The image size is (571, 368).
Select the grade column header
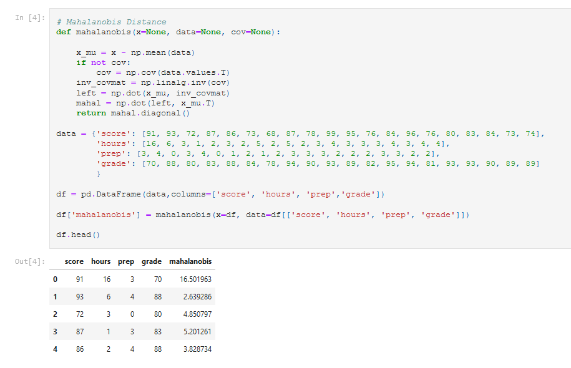(150, 261)
